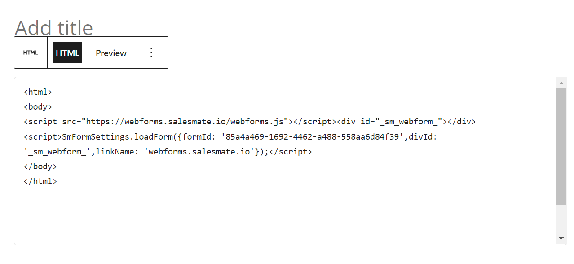This screenshot has height=264, width=574.
Task: Click the scrollbar track below the thumb
Action: point(561,219)
